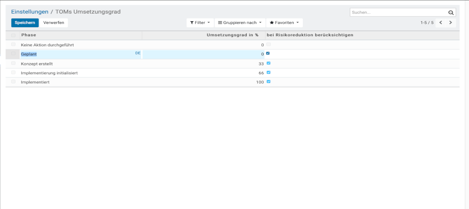Uncheck Risikoreduktion for Implementiert row
Screen dimensions: 469x209
click(269, 82)
